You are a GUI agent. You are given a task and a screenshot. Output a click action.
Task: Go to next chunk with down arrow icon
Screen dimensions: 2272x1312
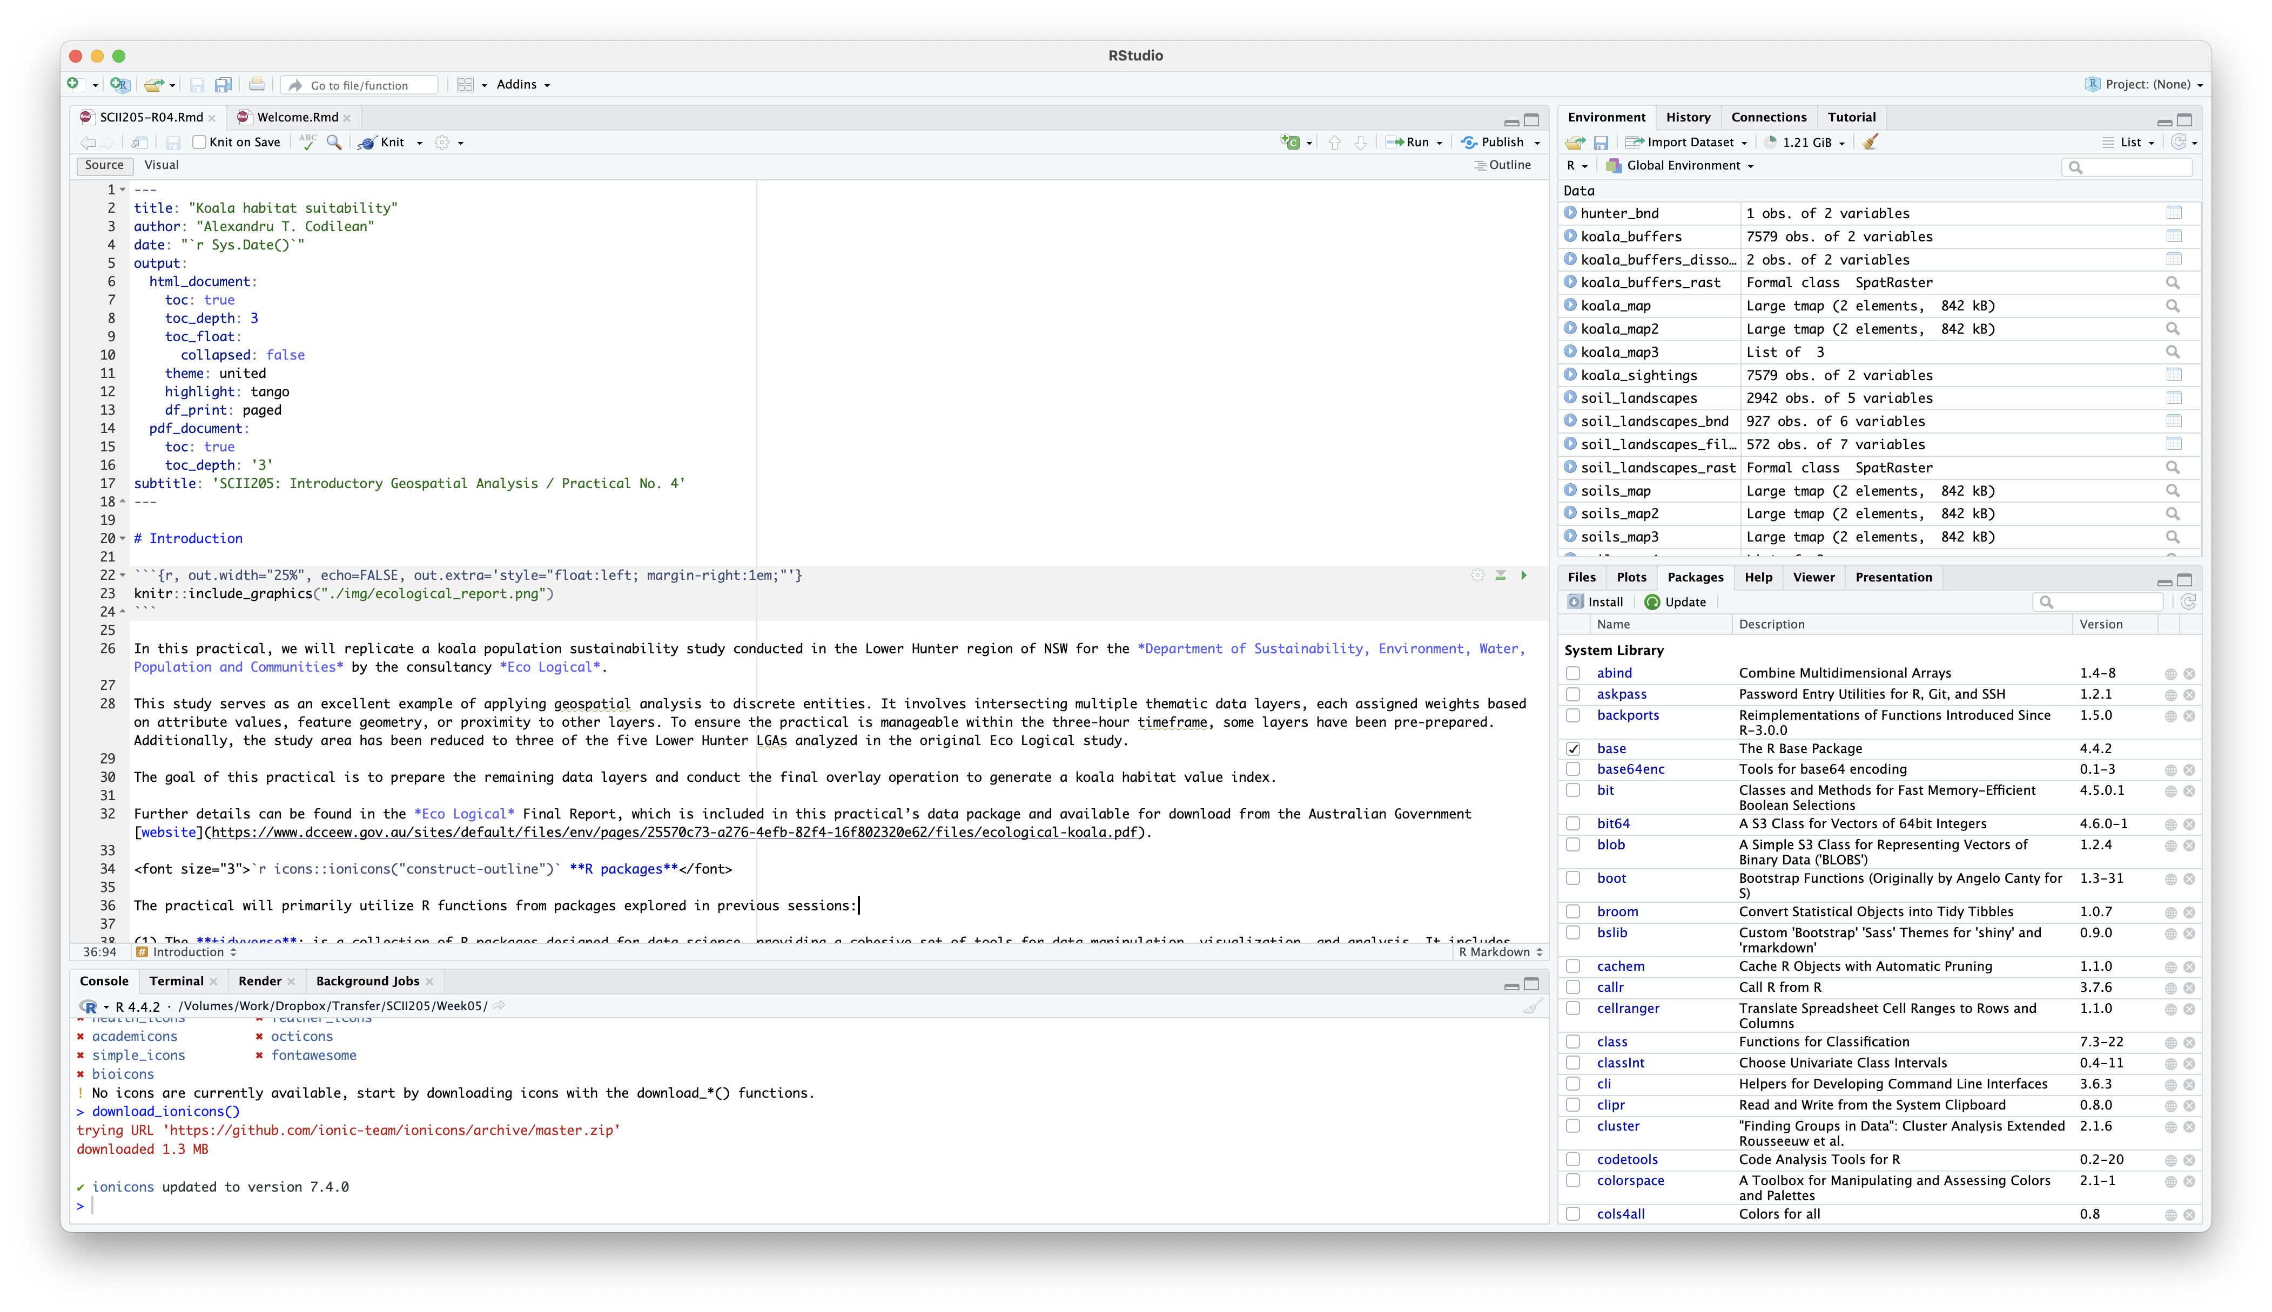(x=1361, y=143)
